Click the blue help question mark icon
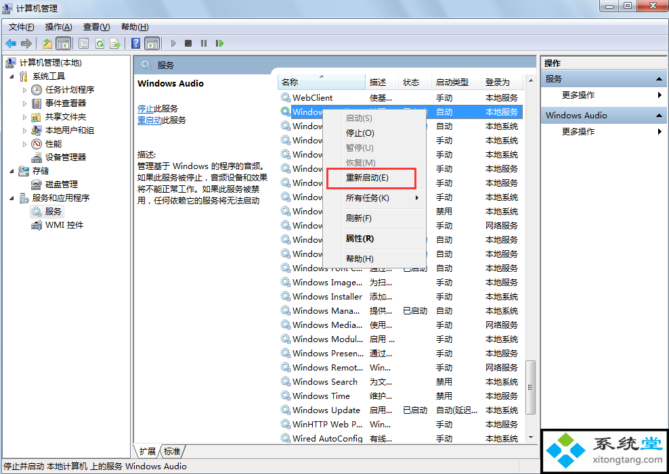Viewport: 669px width, 474px height. point(136,43)
